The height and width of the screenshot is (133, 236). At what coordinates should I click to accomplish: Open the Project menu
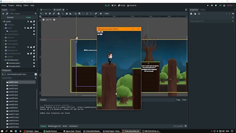point(11,6)
